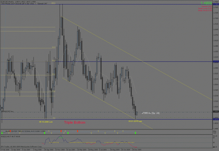Select the Fibonacci 61.8 level label
The width and height of the screenshot is (219, 151).
point(54,47)
